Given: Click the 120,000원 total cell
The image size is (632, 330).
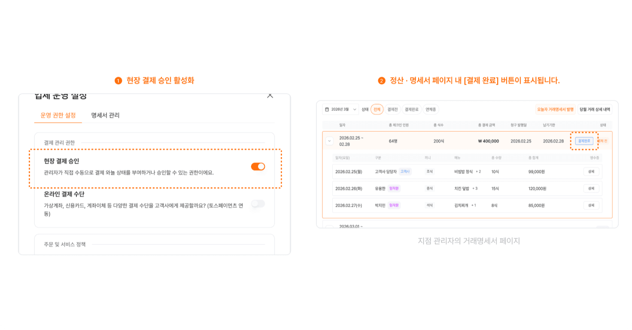Looking at the screenshot, I should click(537, 188).
